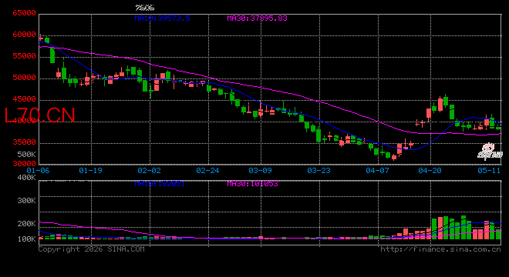The width and height of the screenshot is (509, 277).
Task: Click the 500K axis label
Action: 27,154
